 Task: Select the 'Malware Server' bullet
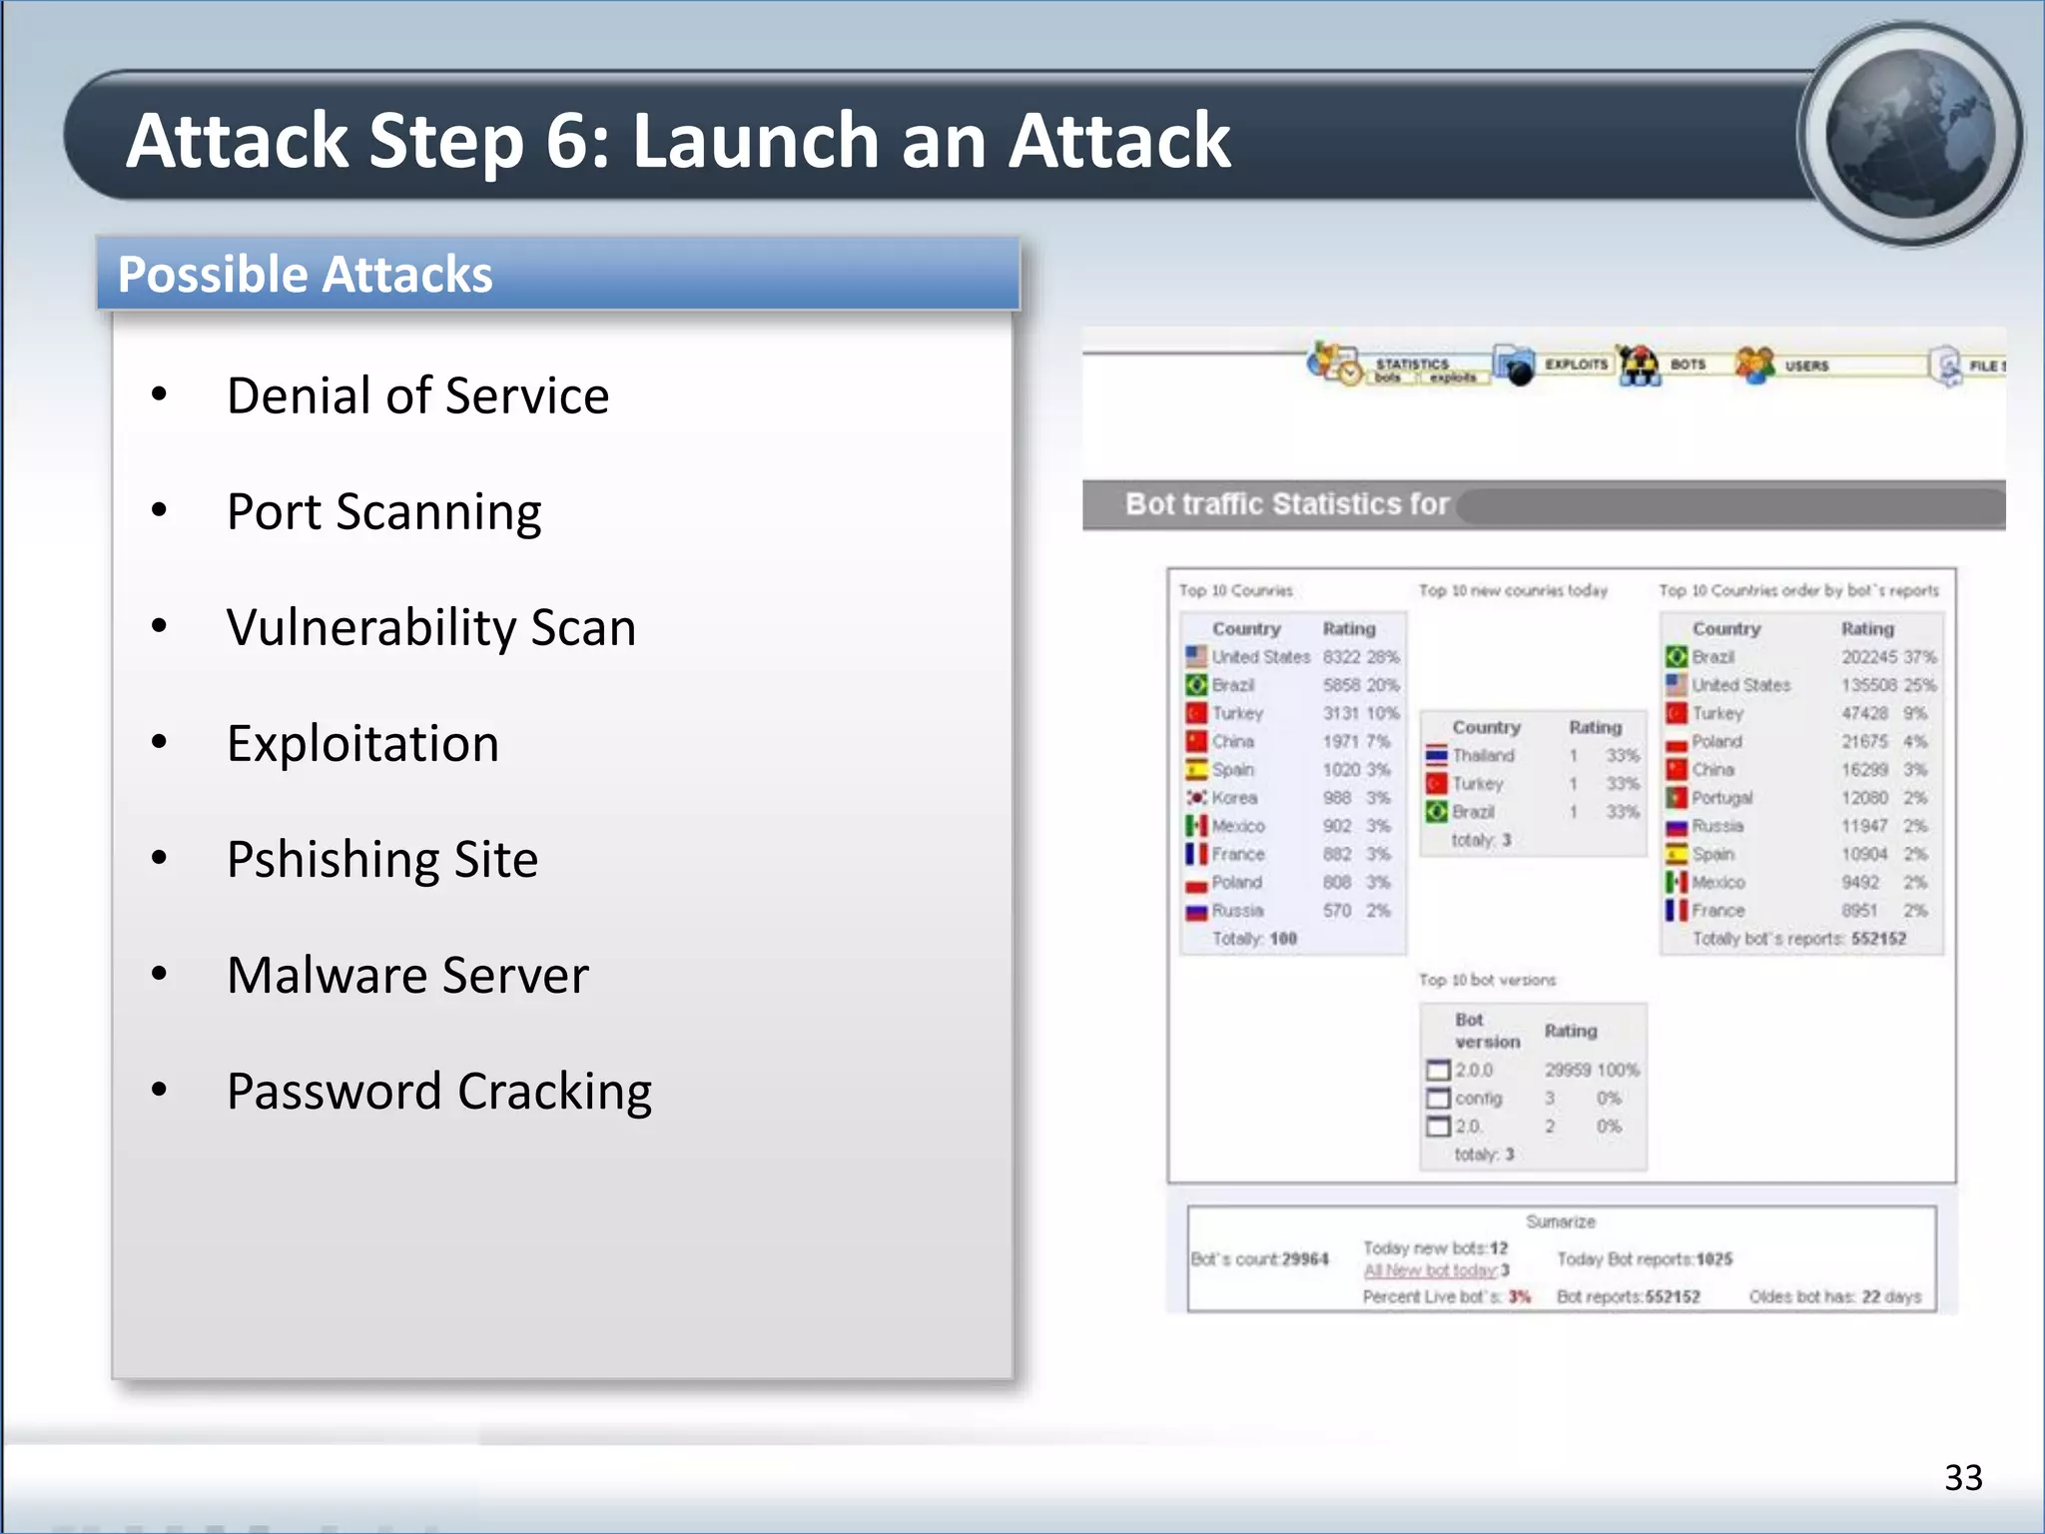pos(407,975)
